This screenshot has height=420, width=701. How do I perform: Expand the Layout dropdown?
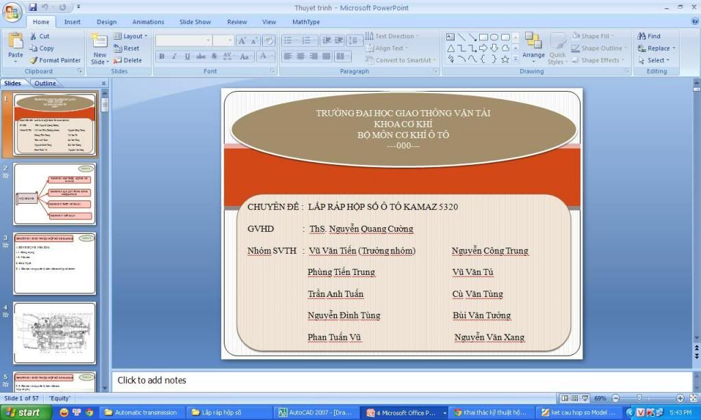click(132, 36)
